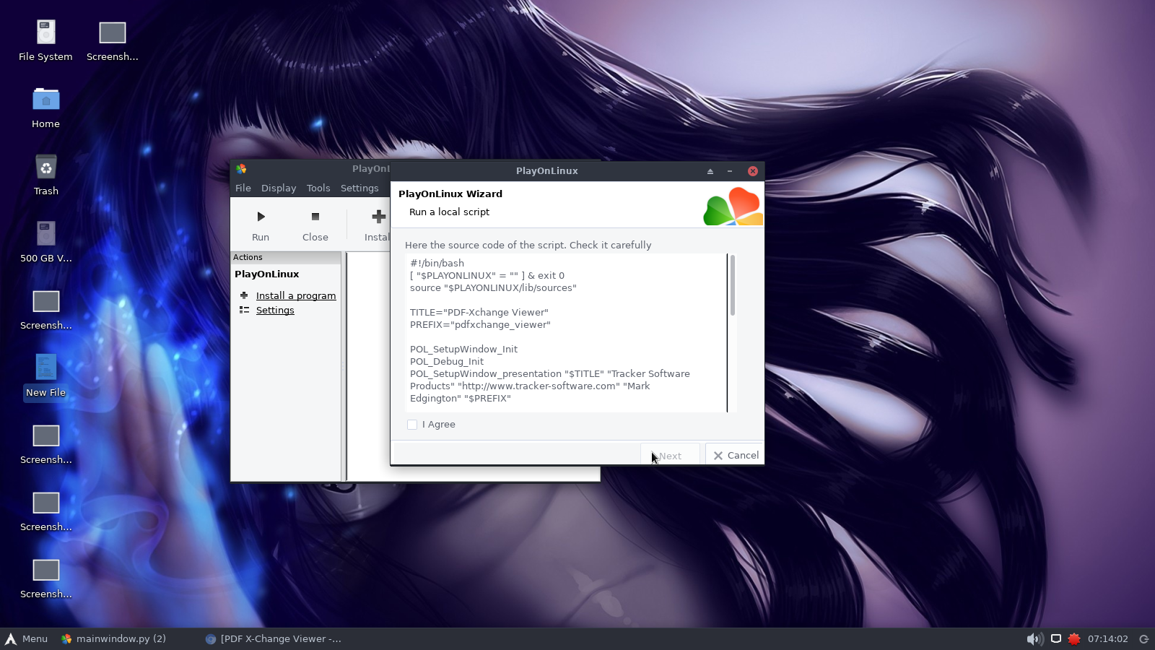Image resolution: width=1155 pixels, height=650 pixels.
Task: Select the File System desktop icon
Action: tap(45, 41)
